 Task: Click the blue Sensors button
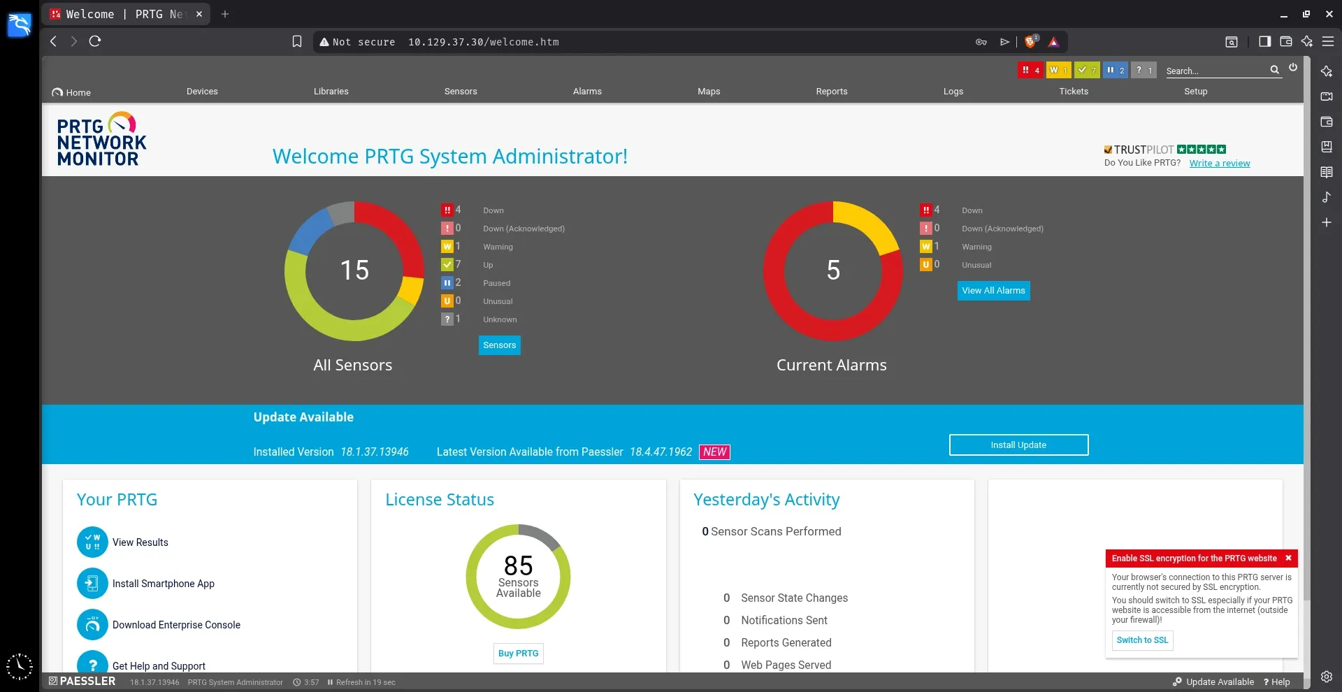tap(500, 345)
